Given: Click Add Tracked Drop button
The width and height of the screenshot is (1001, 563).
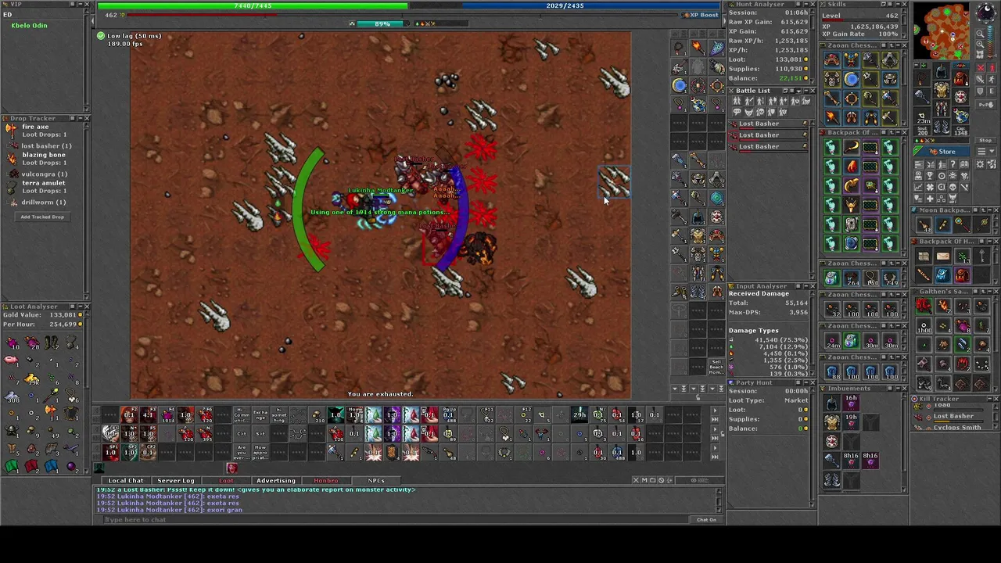Looking at the screenshot, I should point(42,217).
